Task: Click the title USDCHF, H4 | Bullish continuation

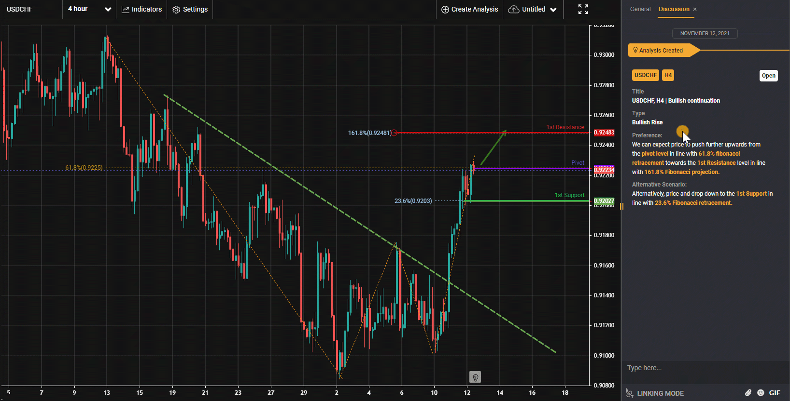Action: click(676, 101)
